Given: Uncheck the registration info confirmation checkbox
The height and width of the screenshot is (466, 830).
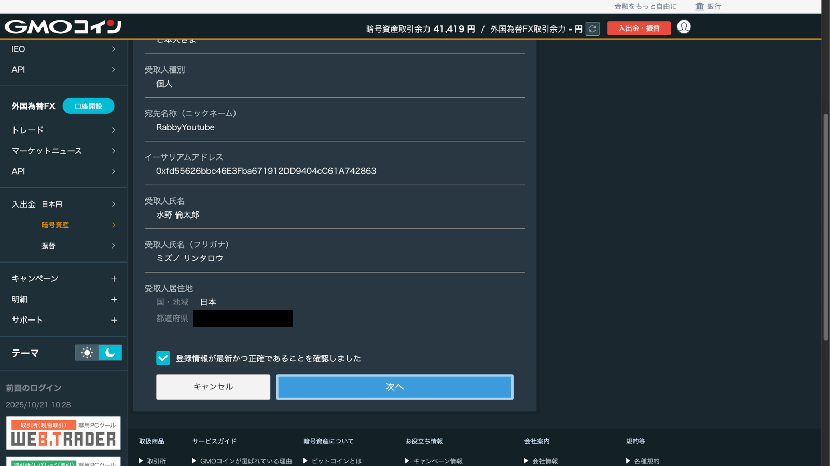Looking at the screenshot, I should click(163, 358).
